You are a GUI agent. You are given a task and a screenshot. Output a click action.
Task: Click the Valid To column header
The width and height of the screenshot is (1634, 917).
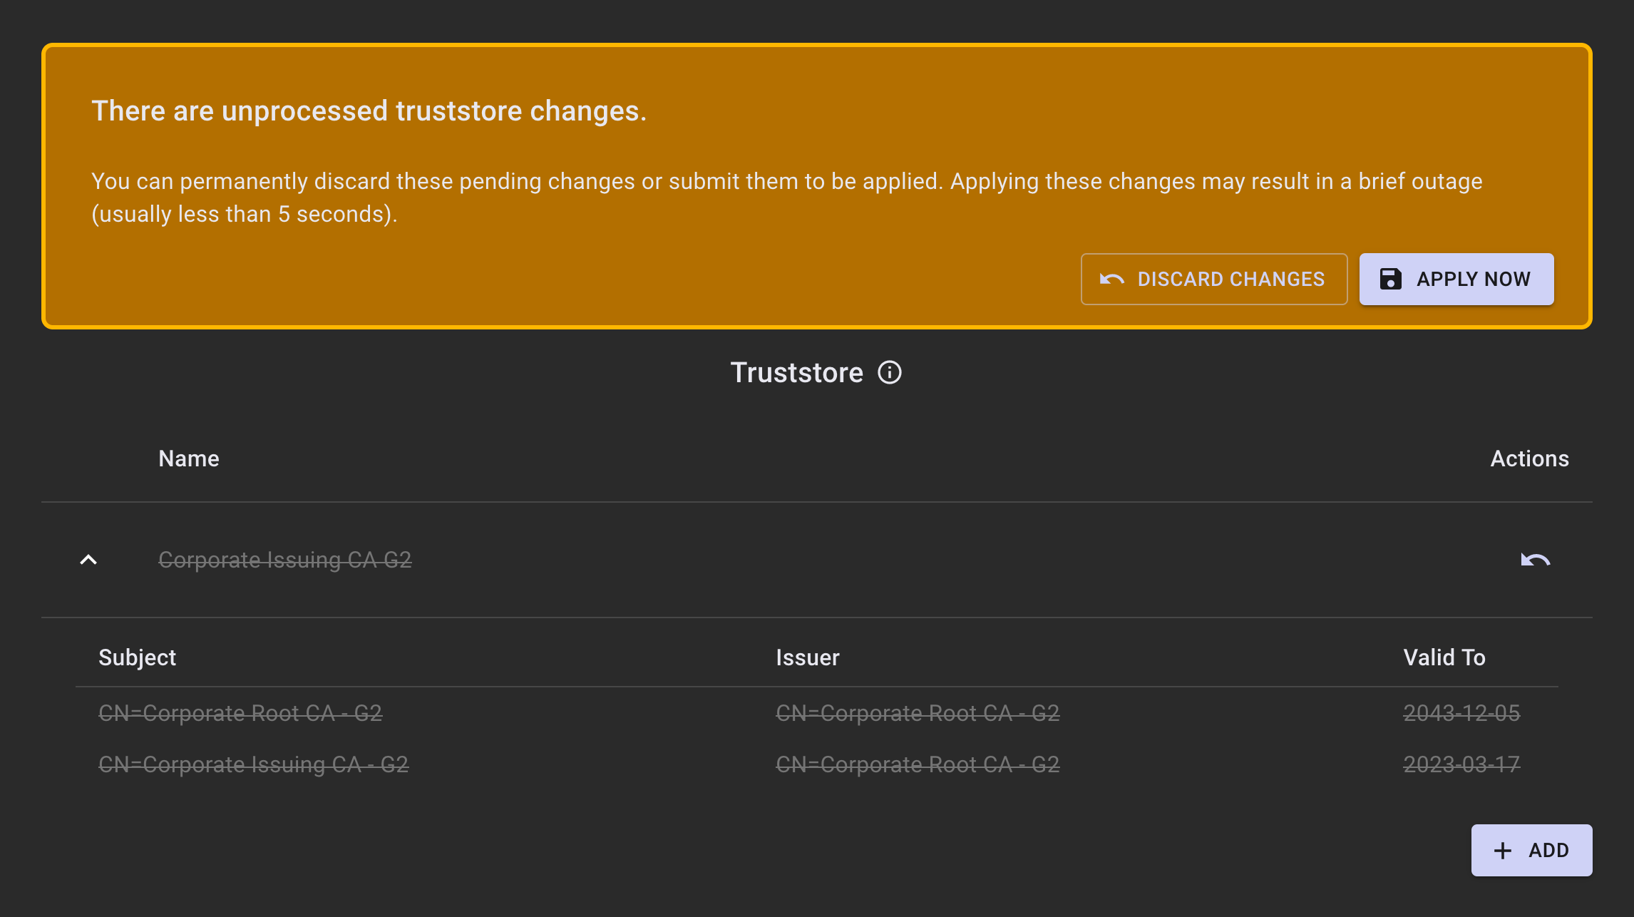(x=1444, y=657)
